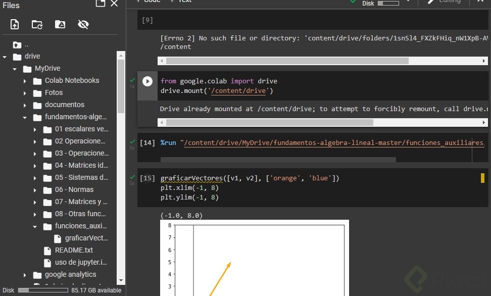Viewport: 491px width, 296px height.
Task: Collapse the drive folder
Action: [x=5, y=57]
